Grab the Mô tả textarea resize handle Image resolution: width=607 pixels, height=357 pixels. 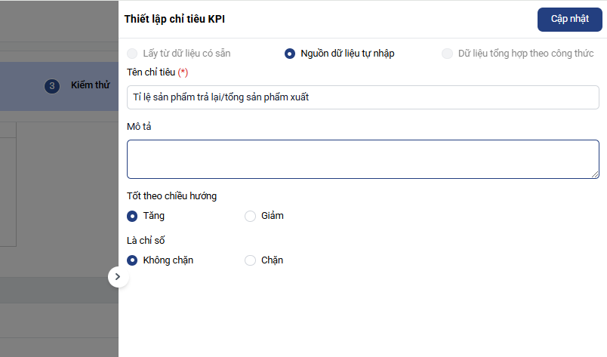[595, 174]
